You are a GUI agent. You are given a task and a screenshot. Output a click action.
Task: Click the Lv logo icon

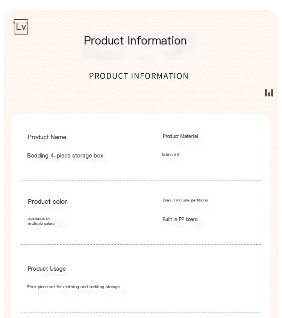tap(21, 27)
